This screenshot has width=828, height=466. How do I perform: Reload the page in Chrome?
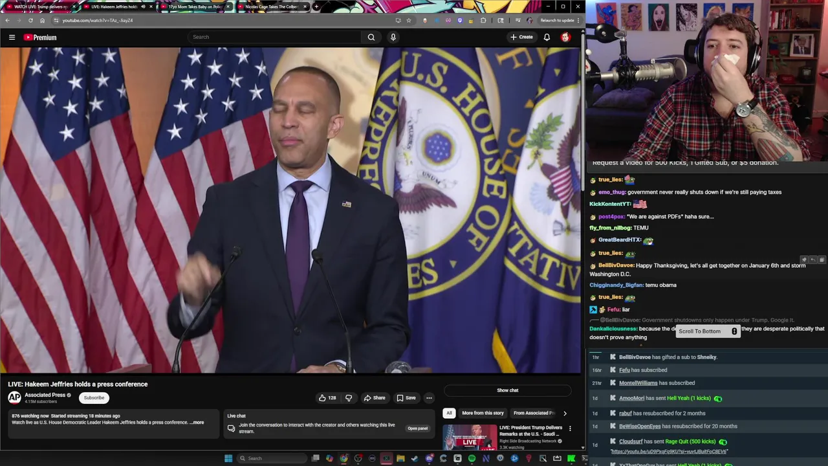click(30, 20)
